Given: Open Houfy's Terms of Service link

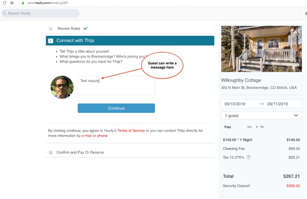Looking at the screenshot, I should [x=131, y=131].
